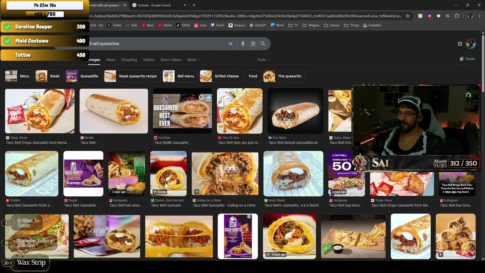
Task: Open the Main YouTube bookmark
Action: pyautogui.click(x=148, y=25)
